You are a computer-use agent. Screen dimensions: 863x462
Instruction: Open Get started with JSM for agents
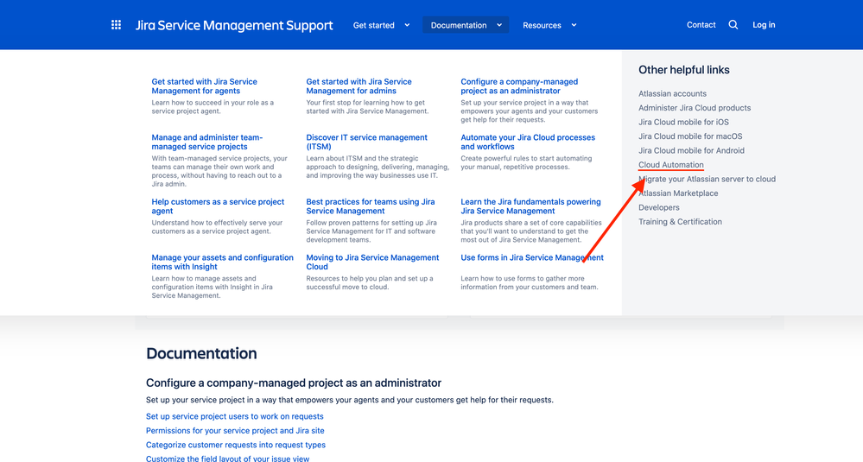204,86
